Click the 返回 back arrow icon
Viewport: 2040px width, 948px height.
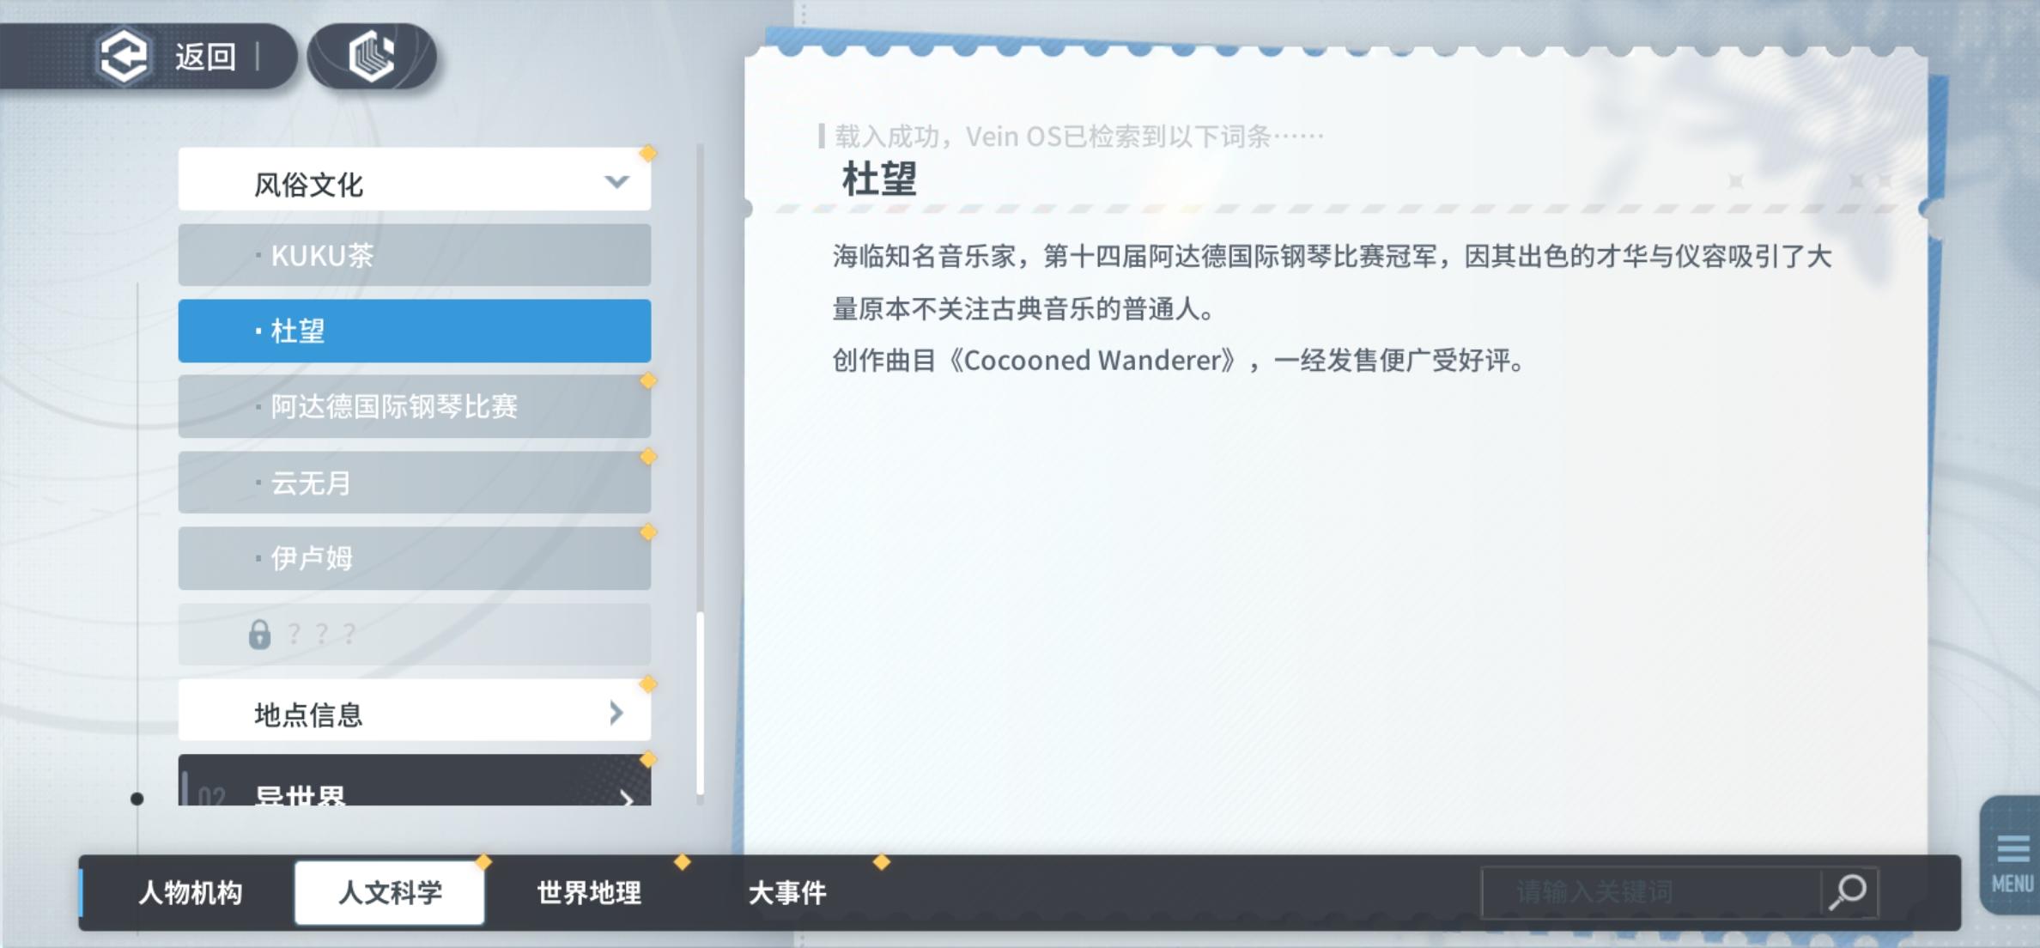tap(124, 57)
